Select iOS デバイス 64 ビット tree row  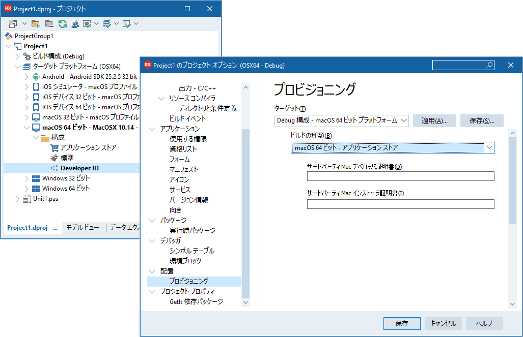[x=87, y=107]
